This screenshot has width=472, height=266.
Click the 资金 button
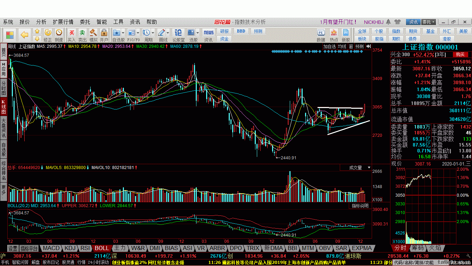(225, 39)
